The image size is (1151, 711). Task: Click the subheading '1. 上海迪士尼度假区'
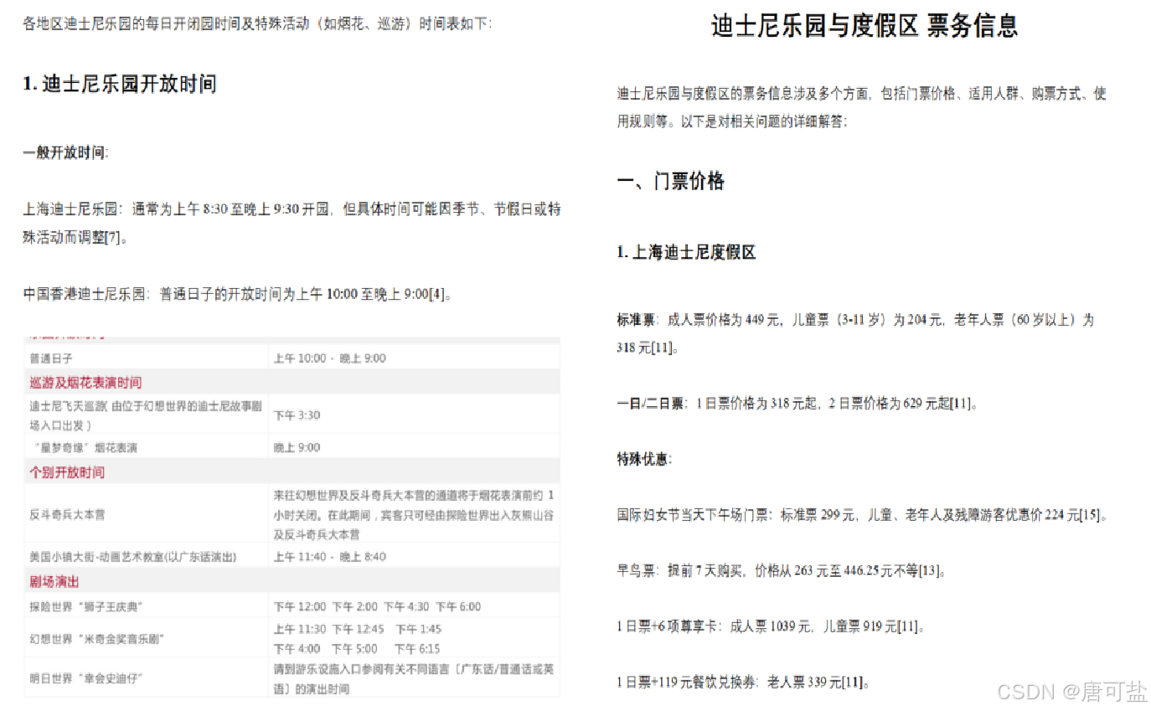(x=686, y=252)
